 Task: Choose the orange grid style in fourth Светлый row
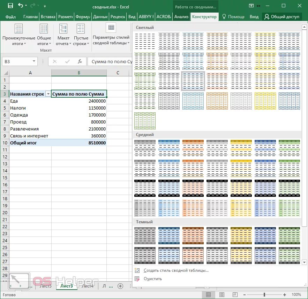217,101
